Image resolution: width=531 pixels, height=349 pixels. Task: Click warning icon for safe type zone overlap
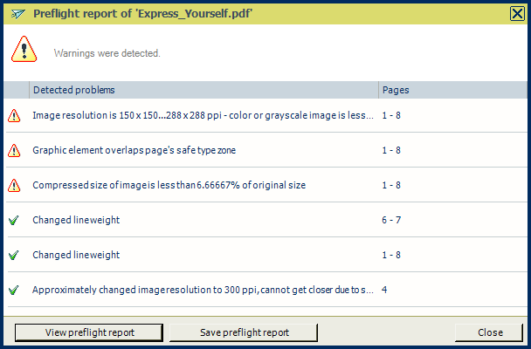14,150
